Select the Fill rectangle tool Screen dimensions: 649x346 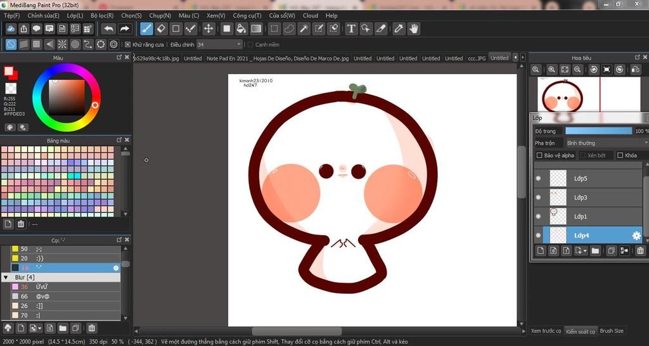coord(226,29)
